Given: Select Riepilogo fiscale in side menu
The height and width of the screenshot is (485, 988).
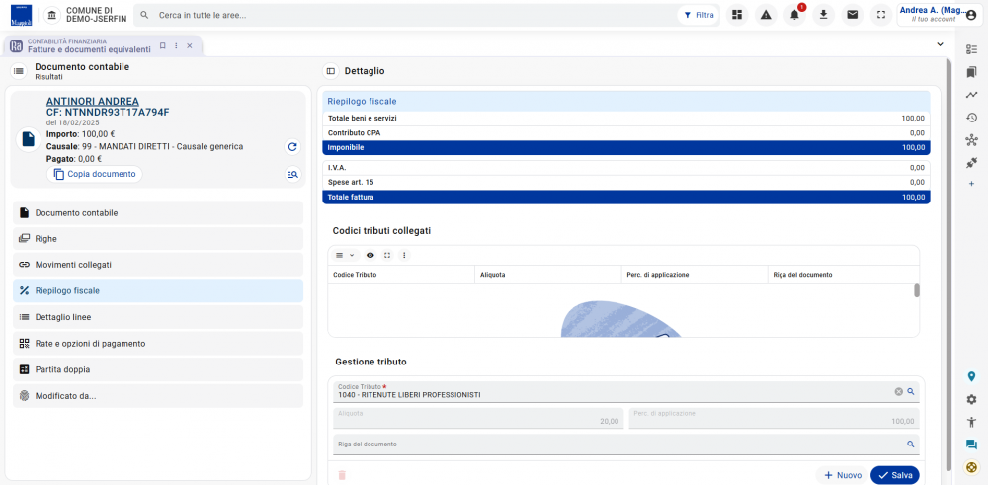Looking at the screenshot, I should (x=157, y=291).
